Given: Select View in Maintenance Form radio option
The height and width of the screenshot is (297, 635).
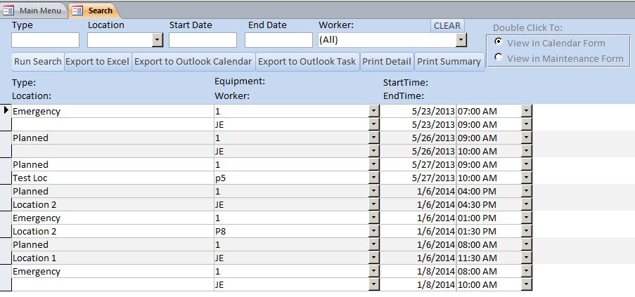Looking at the screenshot, I should [499, 58].
